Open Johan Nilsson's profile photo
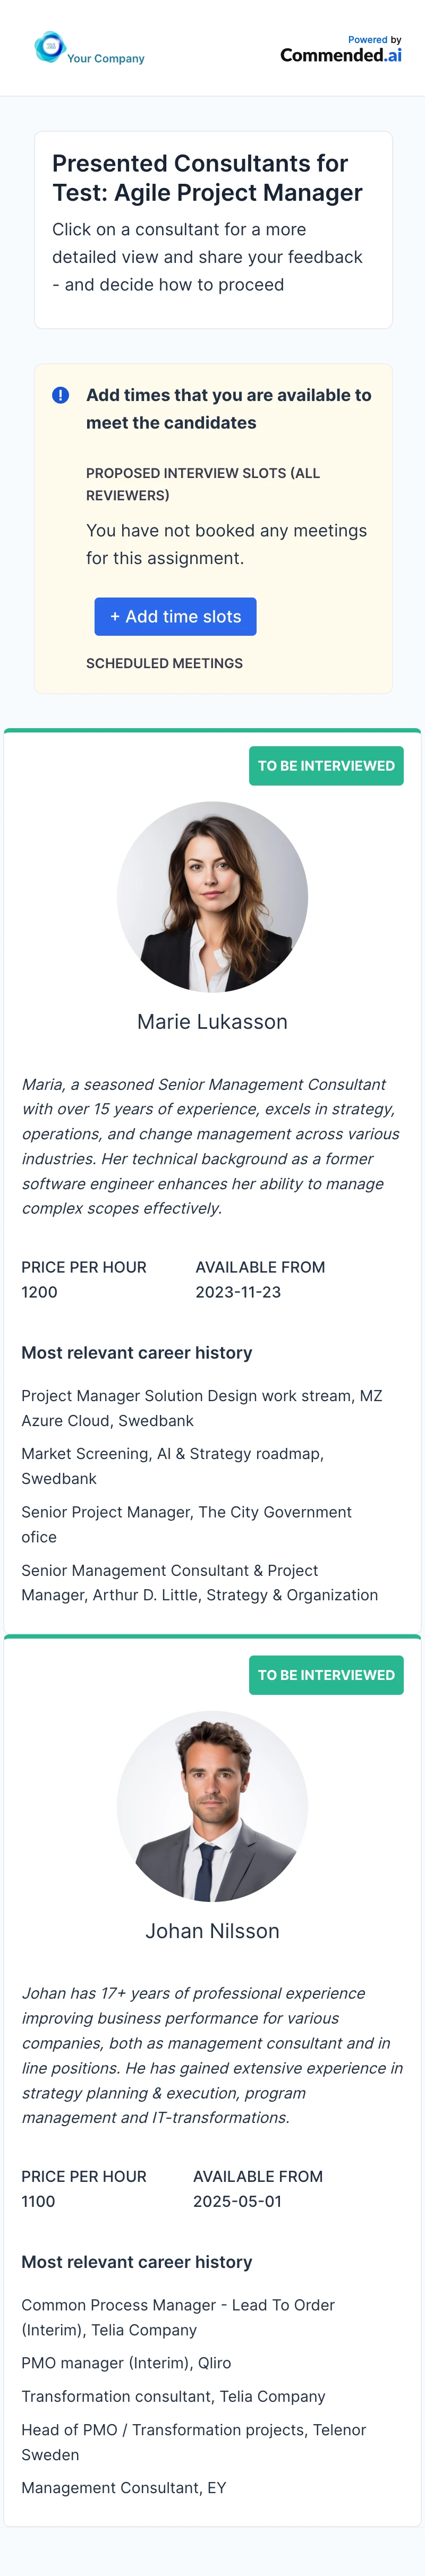 click(x=212, y=1805)
